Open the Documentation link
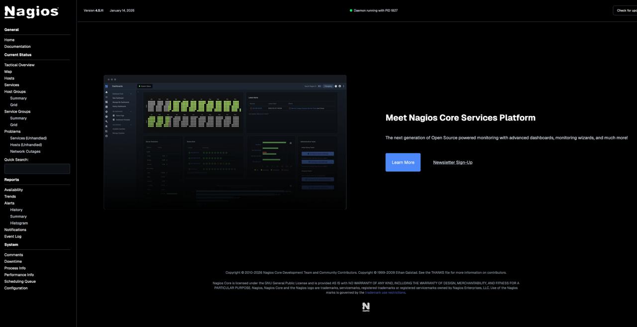This screenshot has width=637, height=327. click(x=17, y=46)
